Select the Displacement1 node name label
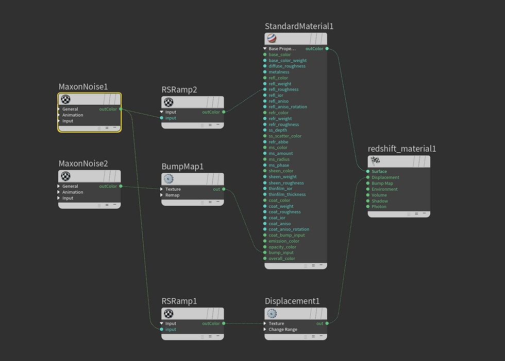The height and width of the screenshot is (361, 505). [292, 301]
